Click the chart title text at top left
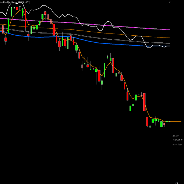 15,2
